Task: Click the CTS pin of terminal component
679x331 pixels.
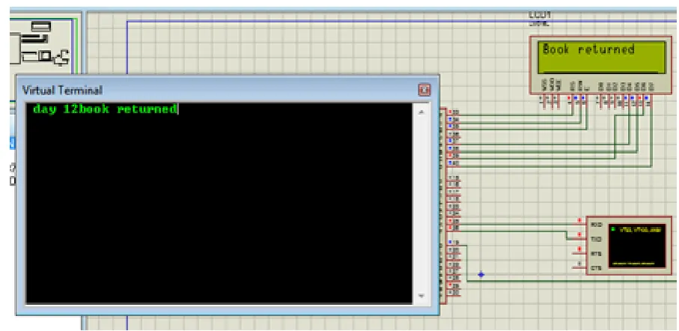Action: coord(597,268)
